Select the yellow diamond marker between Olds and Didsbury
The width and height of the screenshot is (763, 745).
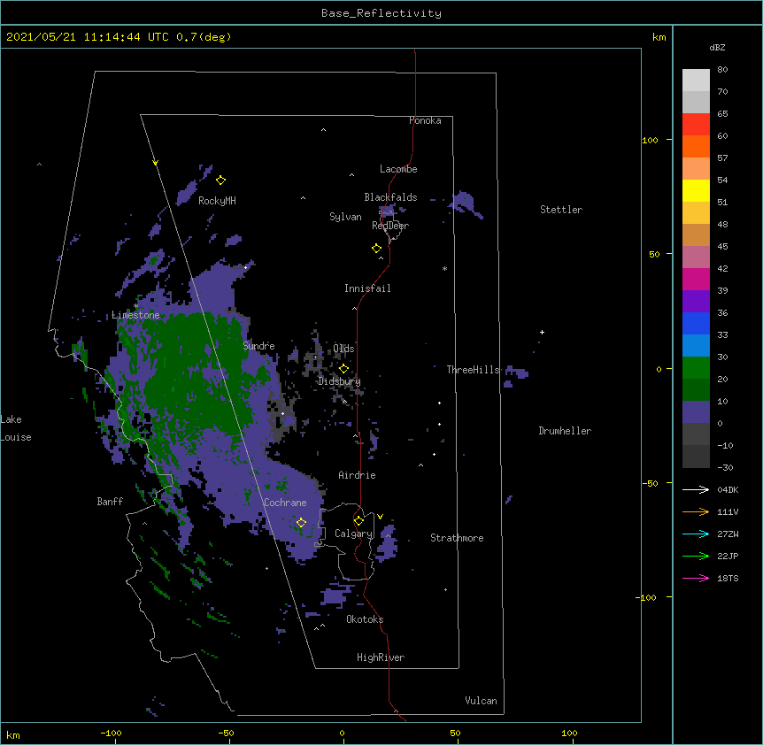coord(343,369)
